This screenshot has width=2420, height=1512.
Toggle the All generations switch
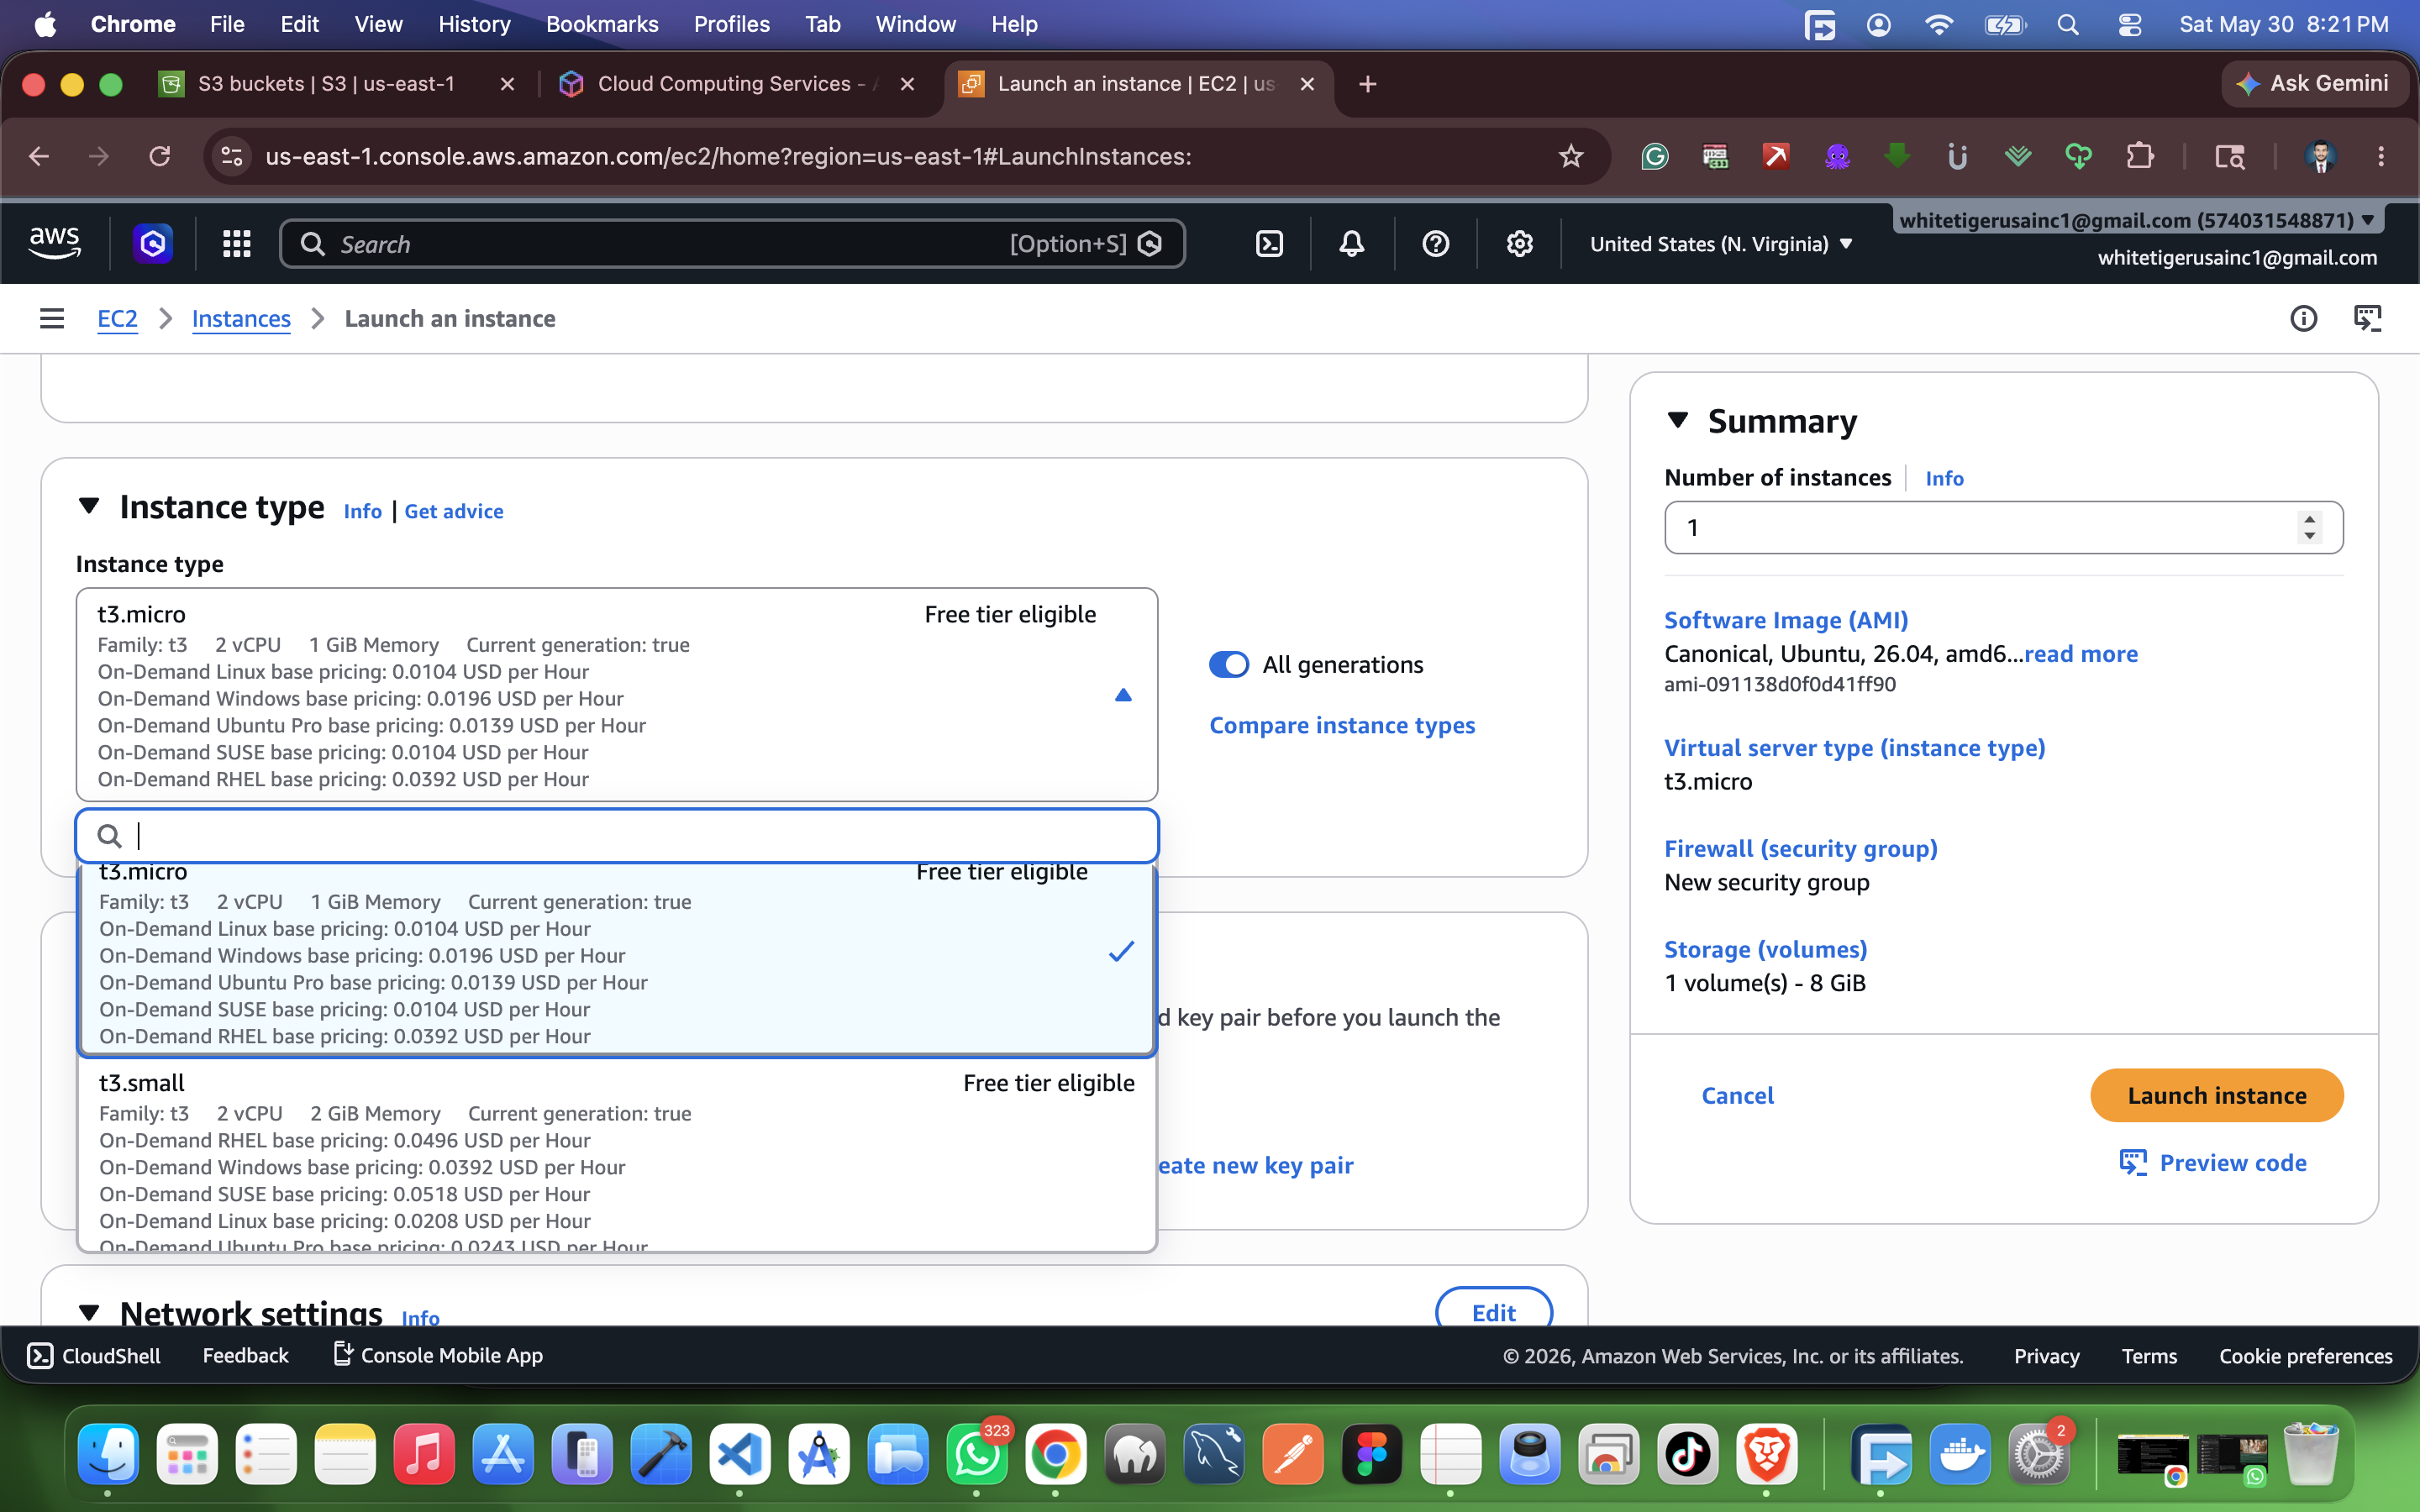click(x=1229, y=665)
